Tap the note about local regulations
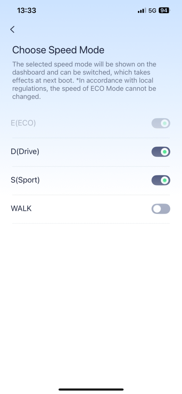The width and height of the screenshot is (182, 394). (x=84, y=89)
